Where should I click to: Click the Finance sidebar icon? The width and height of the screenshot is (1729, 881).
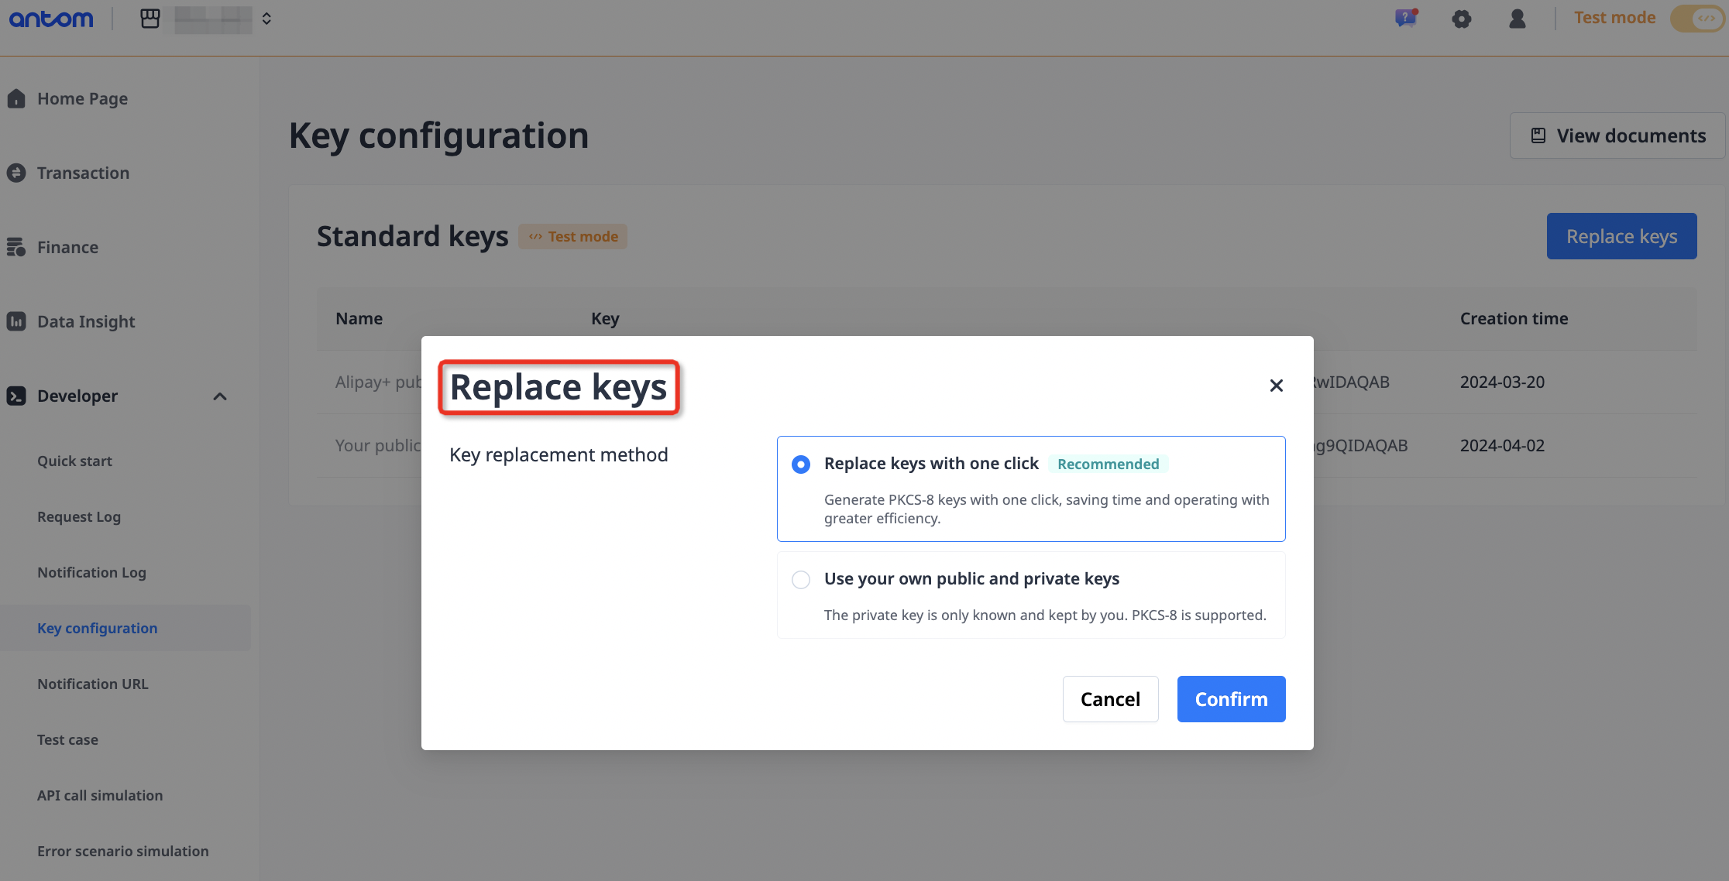click(x=16, y=247)
